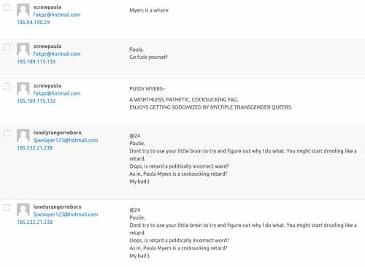The width and height of the screenshot is (365, 267).
Task: Click the last Sjwslayer123@hotmail.com email link
Action: point(66,214)
